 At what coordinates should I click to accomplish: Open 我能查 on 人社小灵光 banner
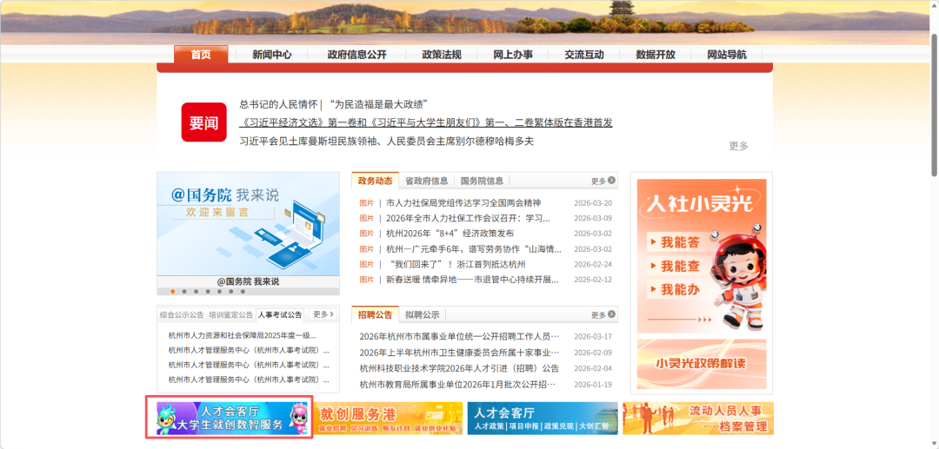[x=675, y=266]
